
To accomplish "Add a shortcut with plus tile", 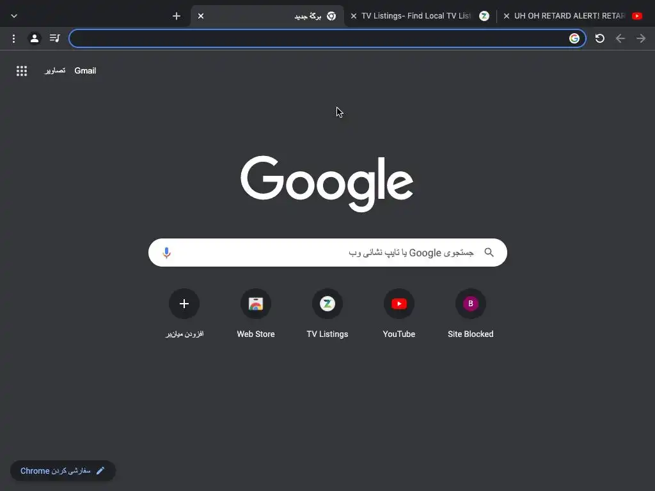I will (x=184, y=304).
